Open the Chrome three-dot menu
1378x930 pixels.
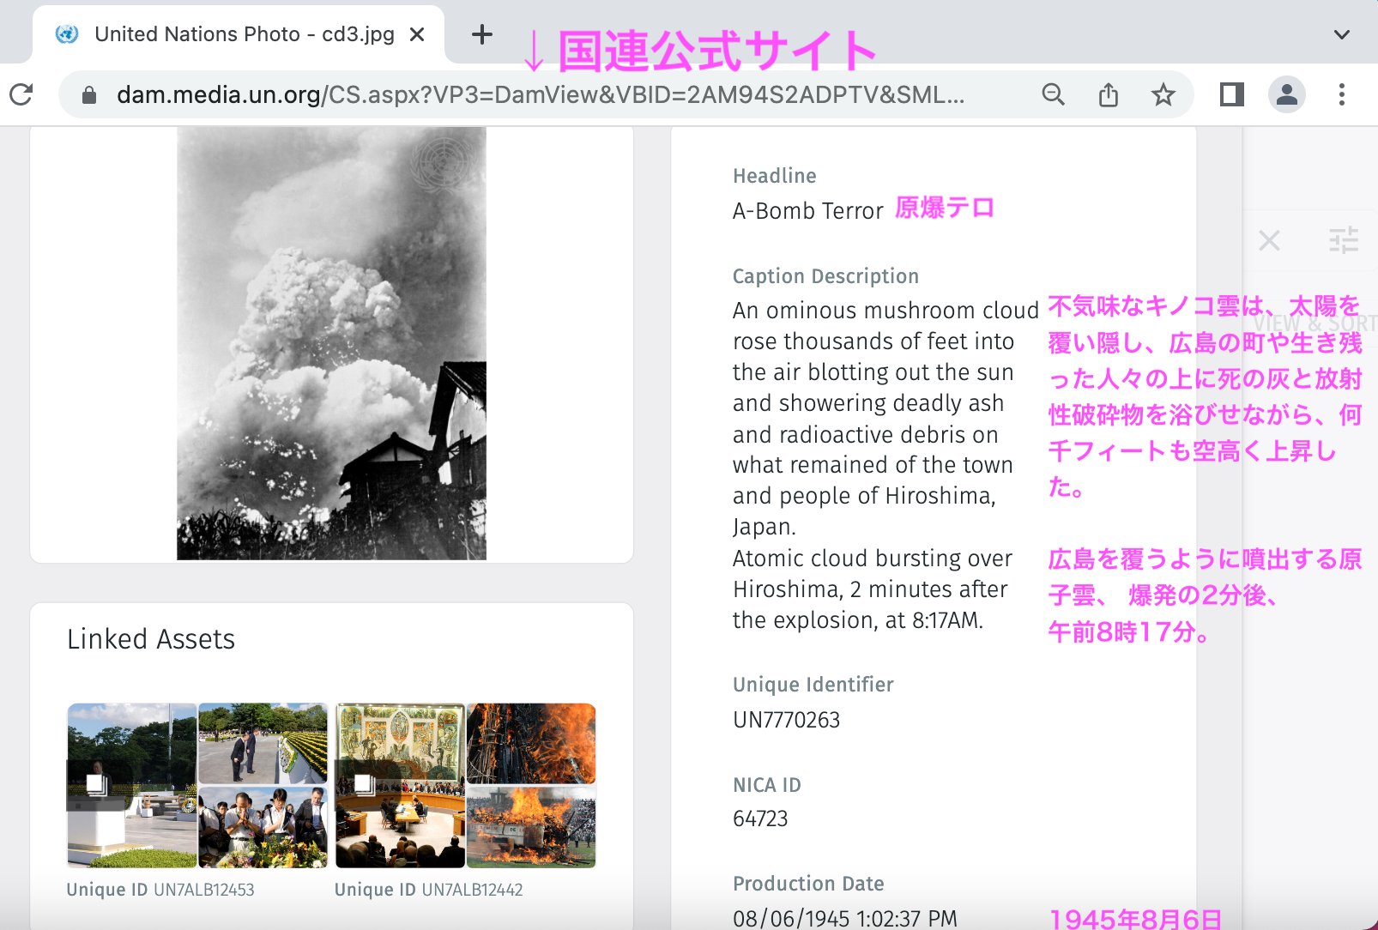pos(1342,94)
